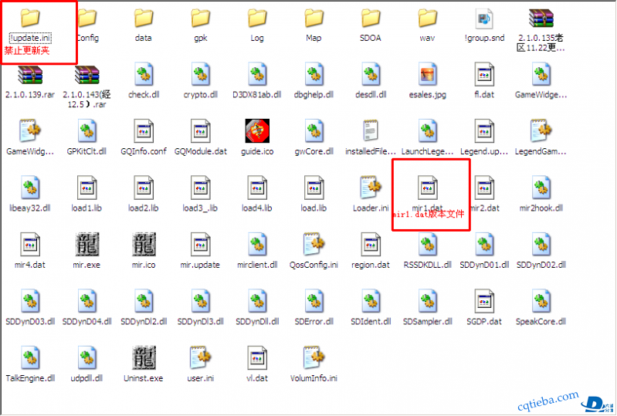617x416 pixels.
Task: Open the wav folder
Action: [427, 18]
